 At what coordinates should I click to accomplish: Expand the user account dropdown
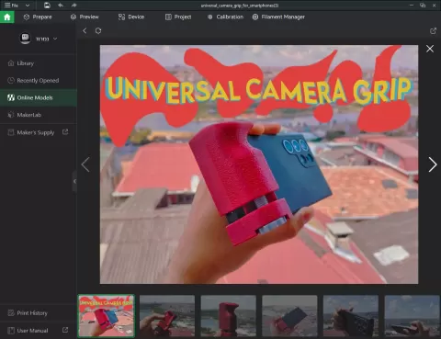coord(55,39)
